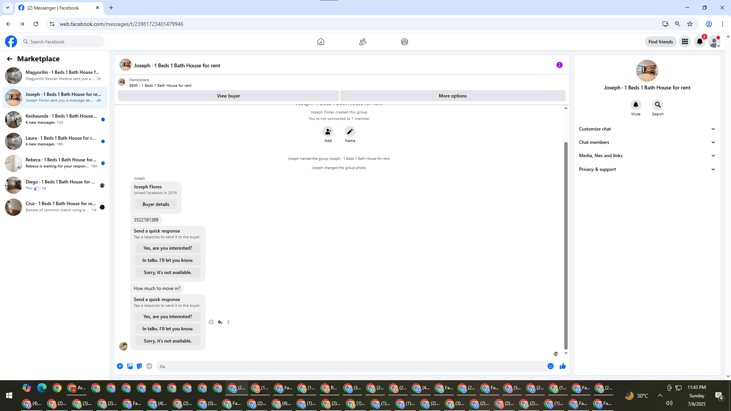731x411 pixels.
Task: Send 'Sorry, it's not available.' quick response
Action: click(x=168, y=341)
